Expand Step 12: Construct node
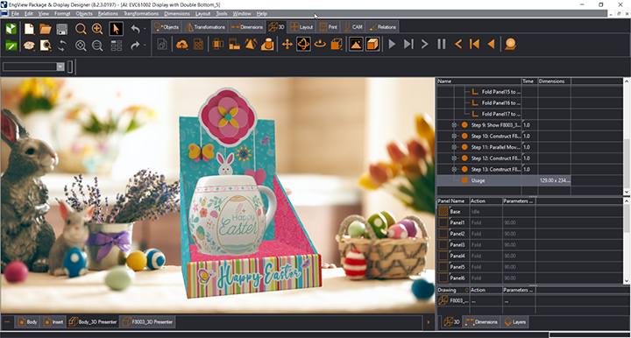 (454, 158)
